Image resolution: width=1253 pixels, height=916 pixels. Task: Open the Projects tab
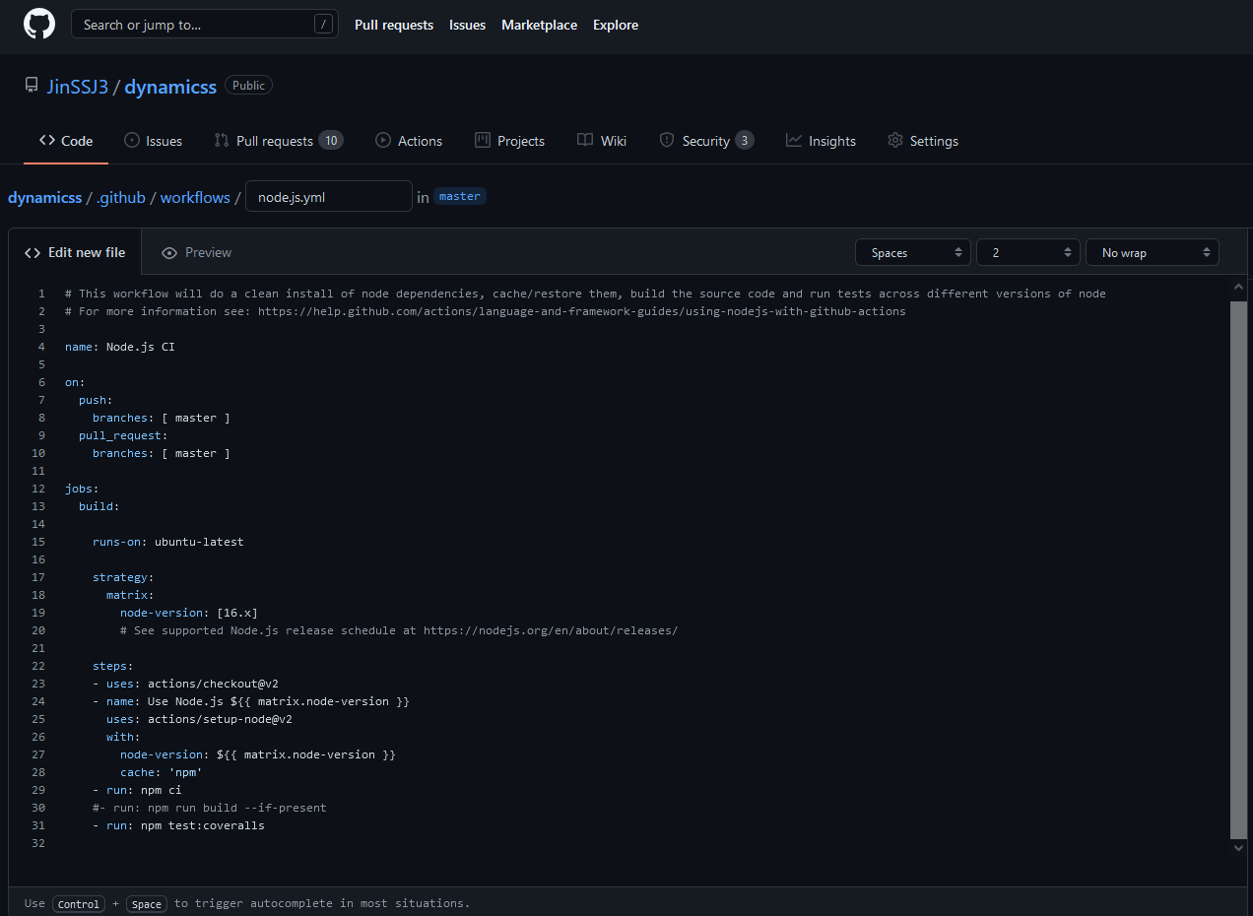click(509, 141)
